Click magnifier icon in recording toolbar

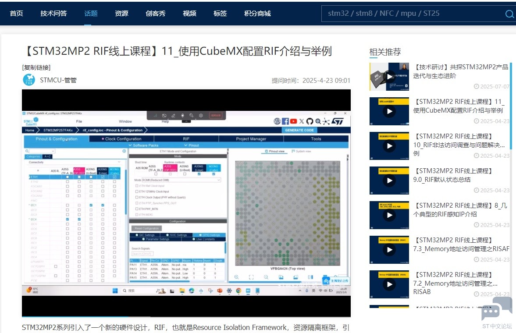(191, 116)
